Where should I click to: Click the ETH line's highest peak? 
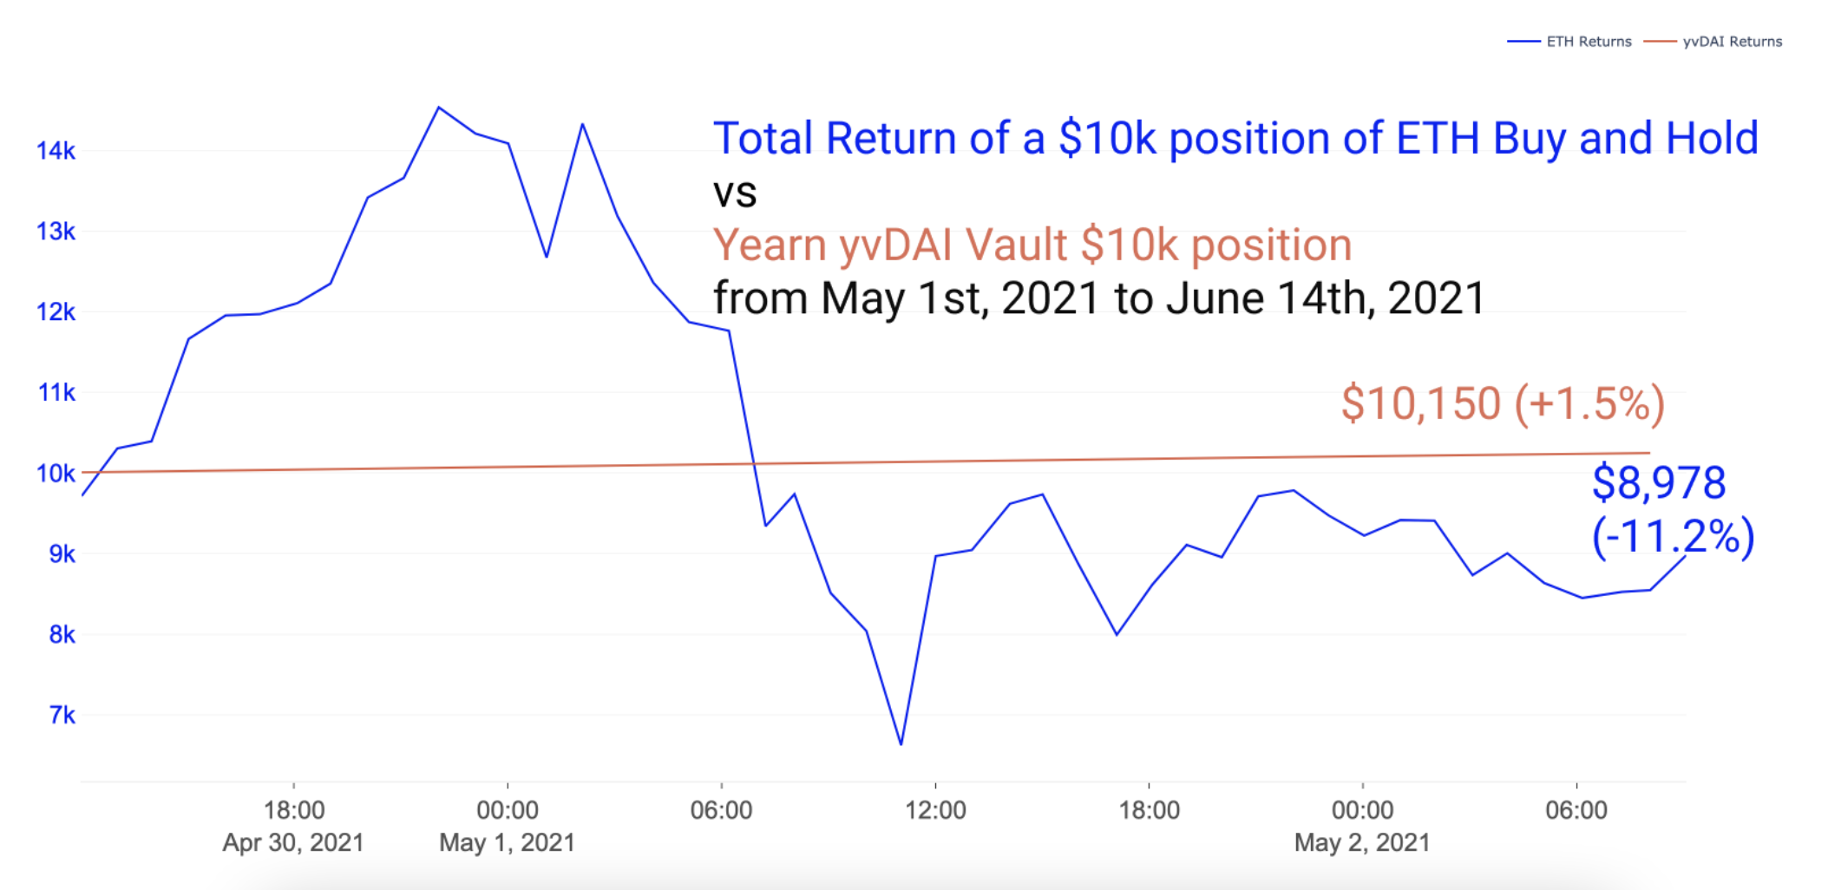coord(439,108)
